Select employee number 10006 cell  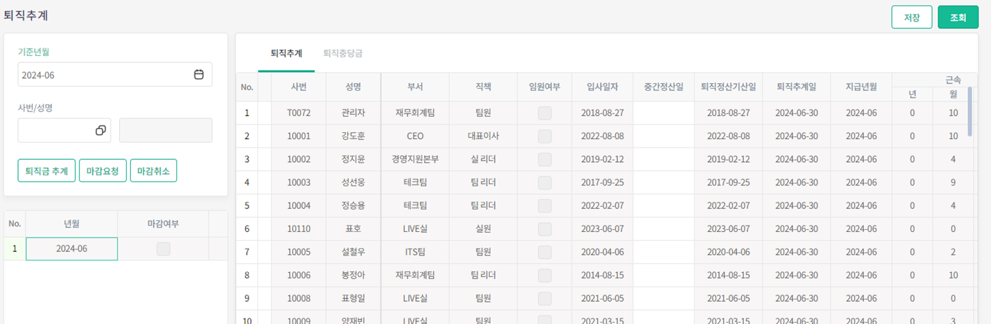pyautogui.click(x=299, y=276)
